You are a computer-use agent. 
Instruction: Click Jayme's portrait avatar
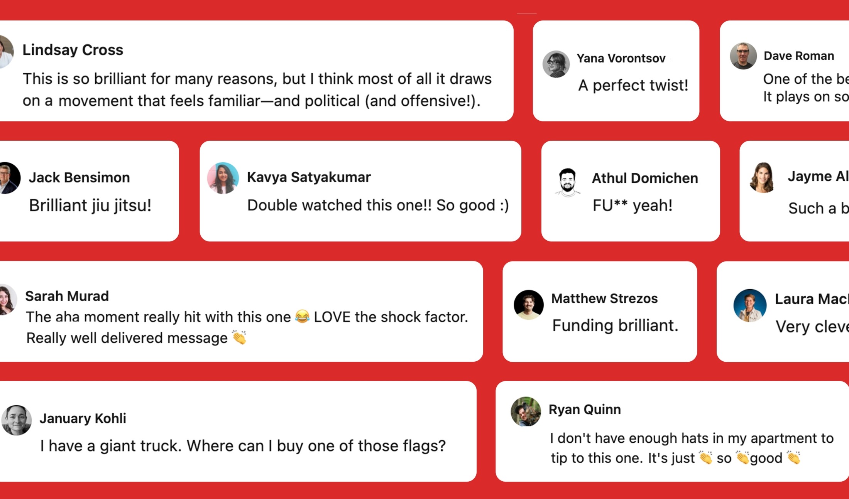coord(762,177)
